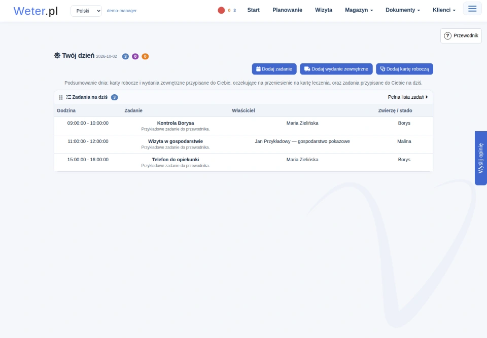
Task: Open Pełna lista zadań link
Action: tap(408, 97)
